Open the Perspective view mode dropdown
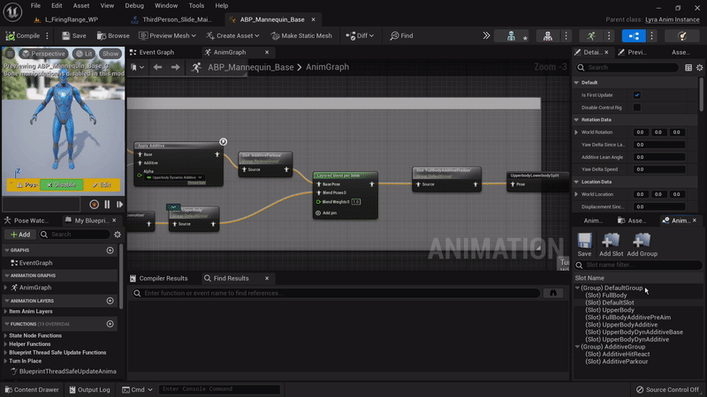 tap(43, 54)
